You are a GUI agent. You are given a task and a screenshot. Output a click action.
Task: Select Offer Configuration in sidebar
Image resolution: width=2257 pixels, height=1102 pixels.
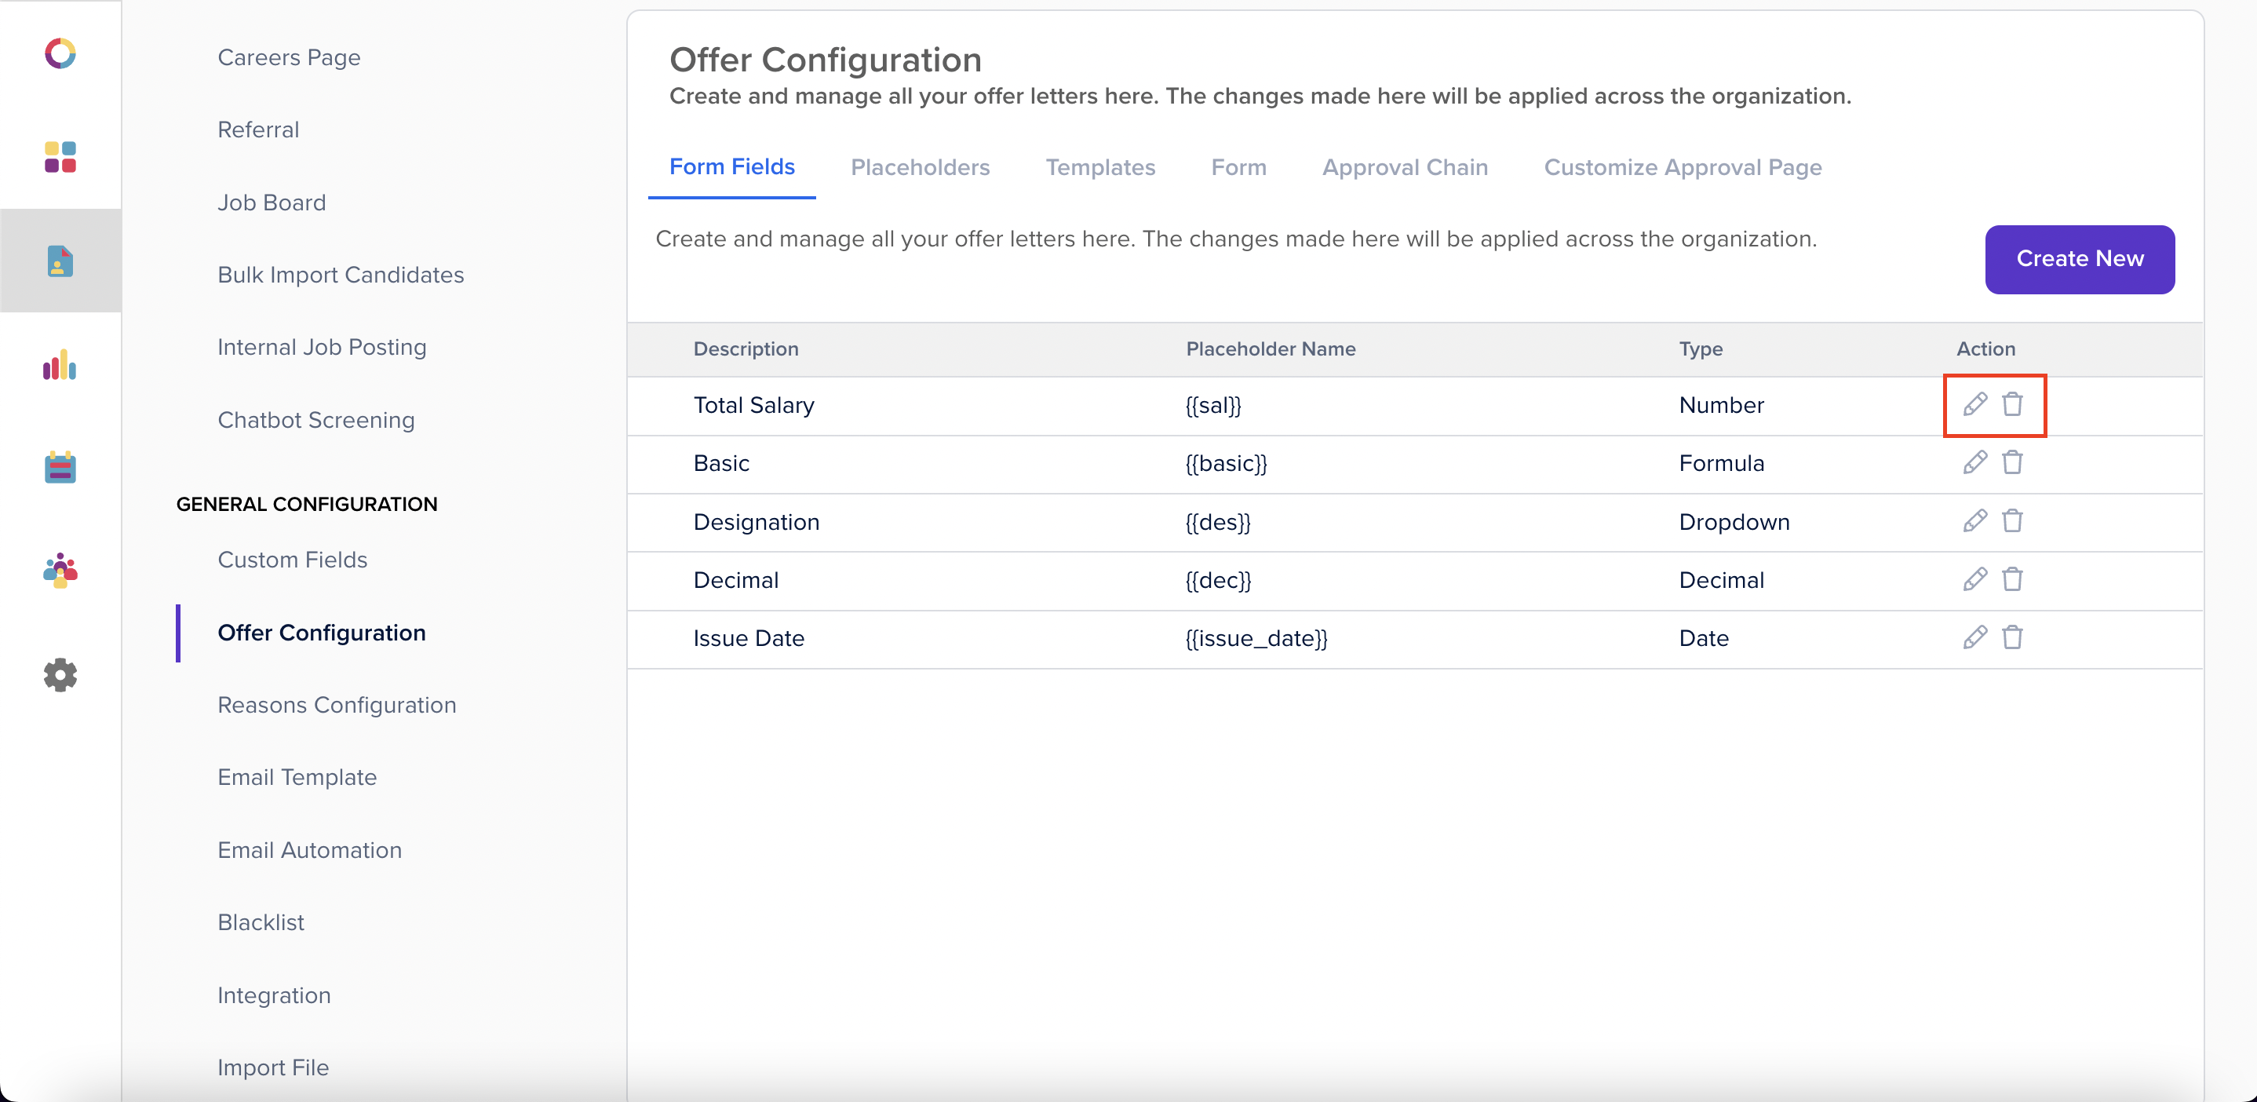point(321,633)
